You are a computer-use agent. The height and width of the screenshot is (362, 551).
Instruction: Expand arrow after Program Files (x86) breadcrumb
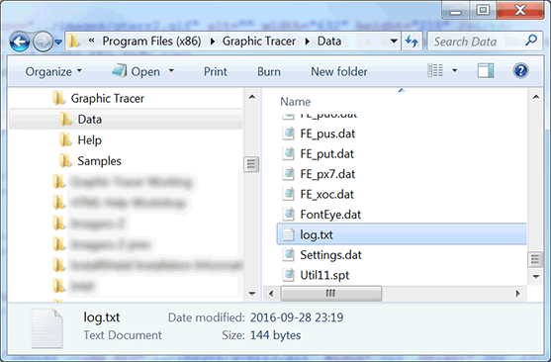(x=213, y=42)
